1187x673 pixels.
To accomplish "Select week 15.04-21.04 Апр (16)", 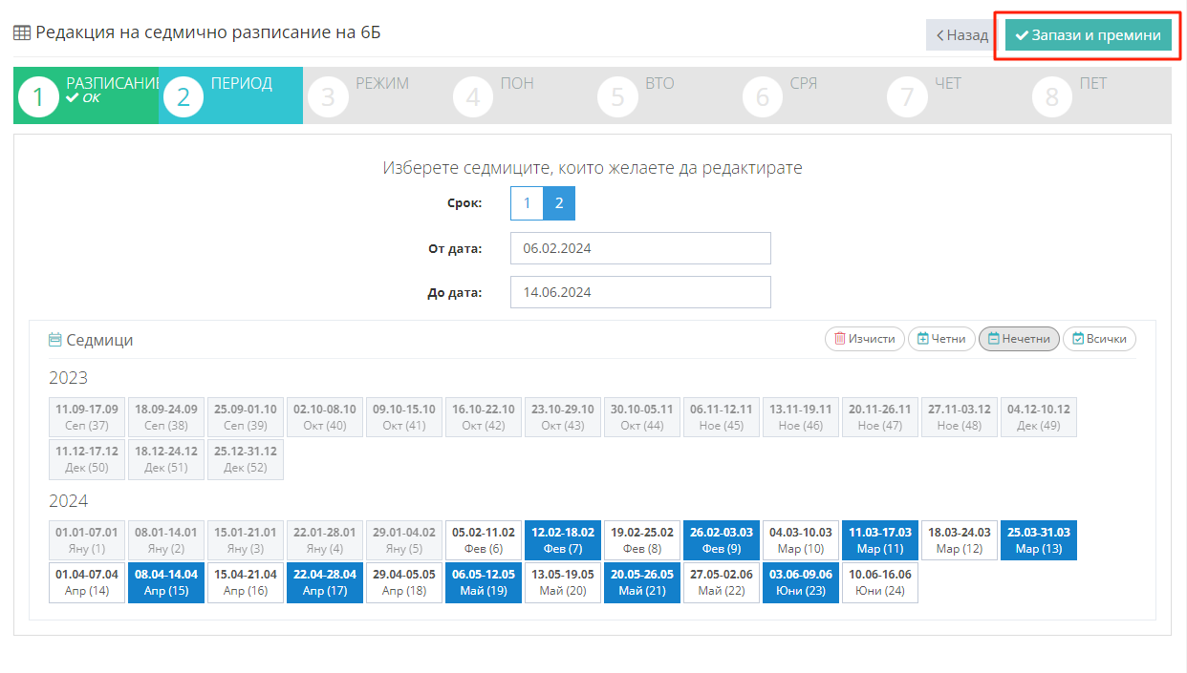I will [246, 582].
